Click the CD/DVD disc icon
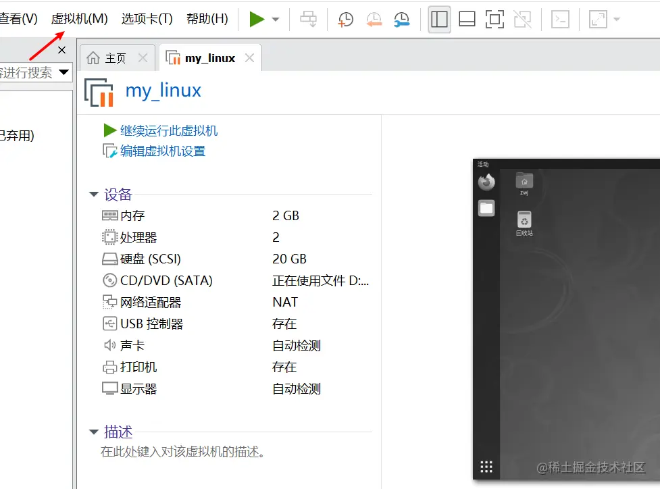Screen dimensions: 660x489 coord(110,280)
